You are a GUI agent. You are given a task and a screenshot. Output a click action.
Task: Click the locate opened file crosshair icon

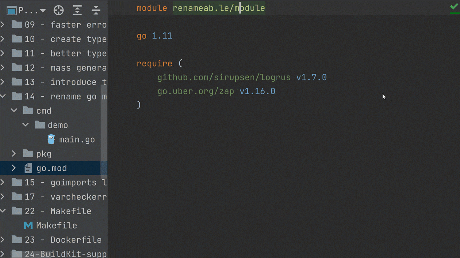(x=59, y=10)
